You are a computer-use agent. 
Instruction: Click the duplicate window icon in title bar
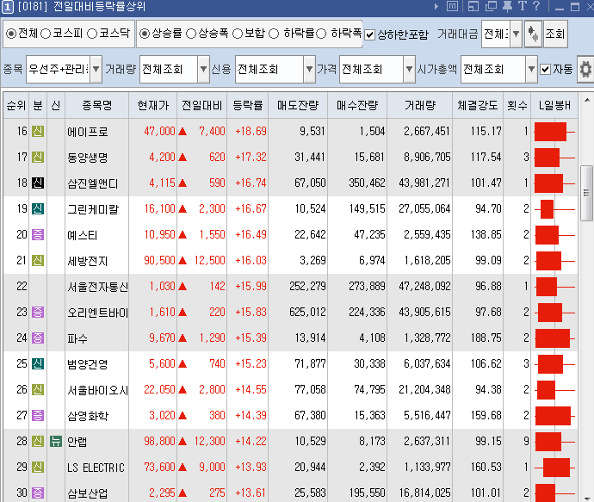tap(491, 6)
